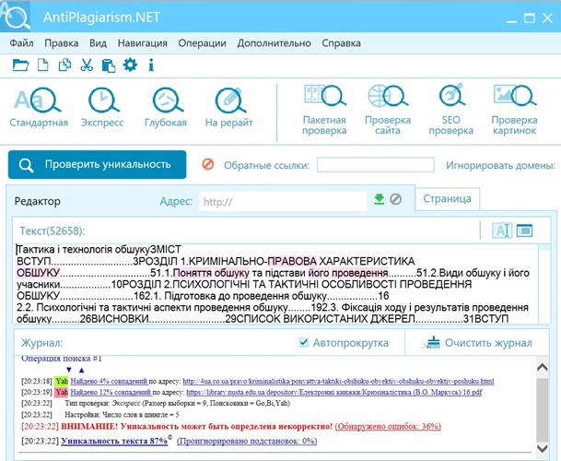The image size is (561, 461).
Task: Show program info with the i icon
Action: click(151, 65)
